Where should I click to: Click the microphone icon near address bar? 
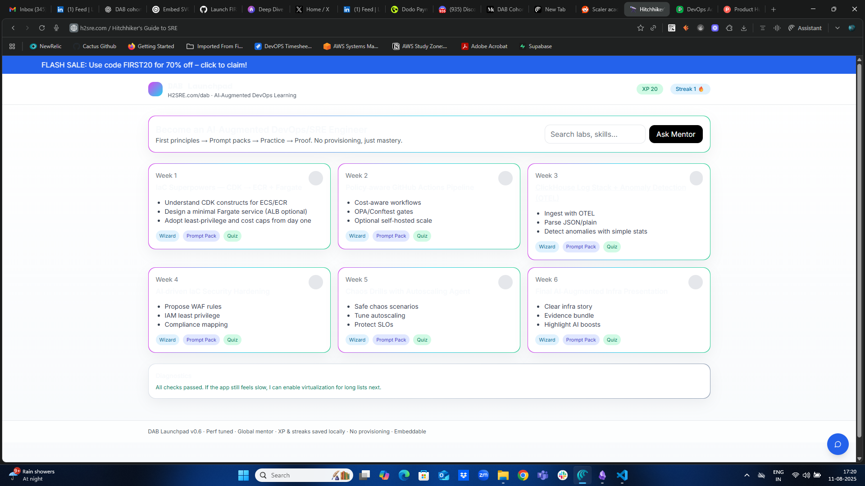pyautogui.click(x=56, y=28)
